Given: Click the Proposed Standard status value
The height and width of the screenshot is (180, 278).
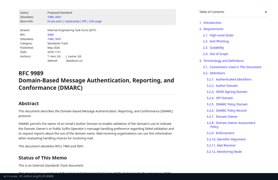Looking at the screenshot, I should click(x=60, y=13).
